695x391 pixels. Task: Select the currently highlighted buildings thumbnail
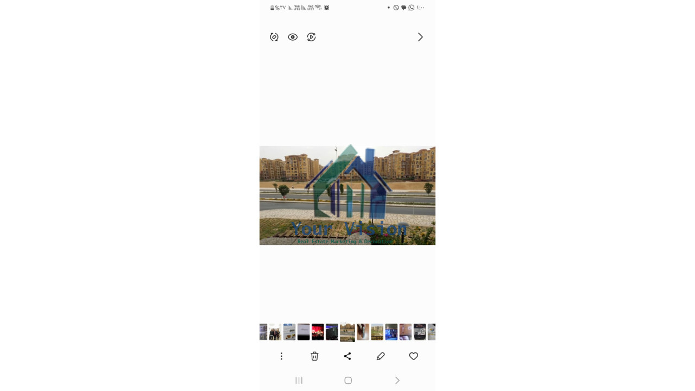coord(347,332)
